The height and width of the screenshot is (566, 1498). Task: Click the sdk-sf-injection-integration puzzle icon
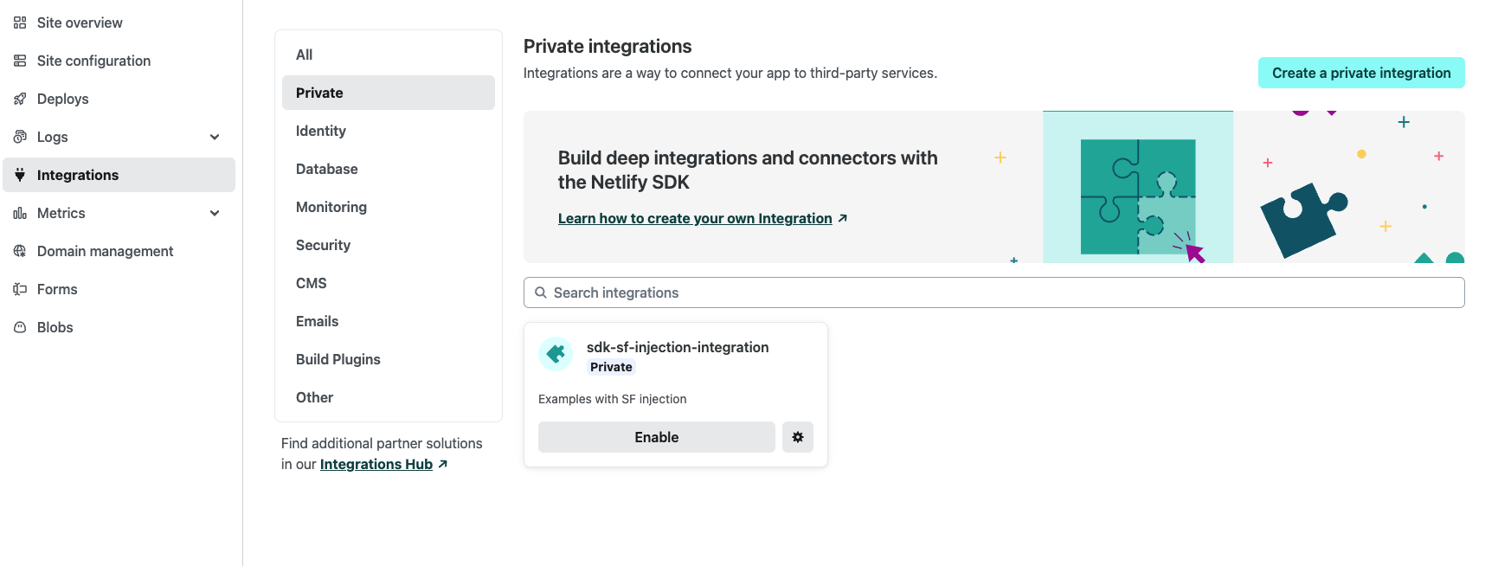point(556,354)
